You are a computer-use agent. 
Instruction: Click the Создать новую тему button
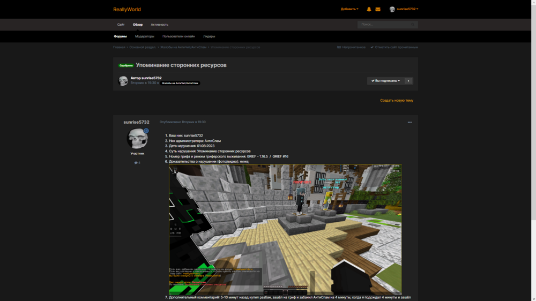[397, 101]
